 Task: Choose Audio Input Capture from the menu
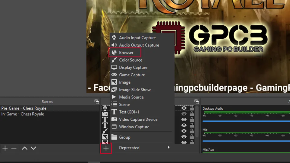pos(142,38)
